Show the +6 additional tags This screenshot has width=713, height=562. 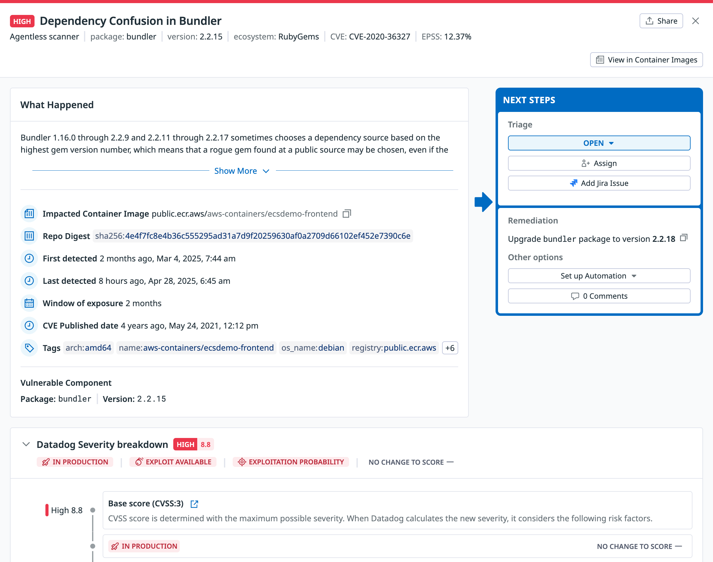[450, 348]
